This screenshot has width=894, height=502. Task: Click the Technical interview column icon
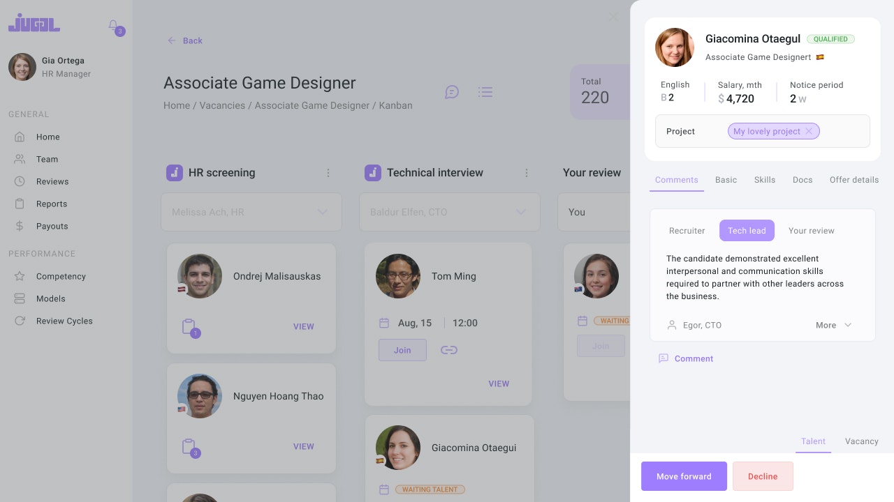[373, 173]
